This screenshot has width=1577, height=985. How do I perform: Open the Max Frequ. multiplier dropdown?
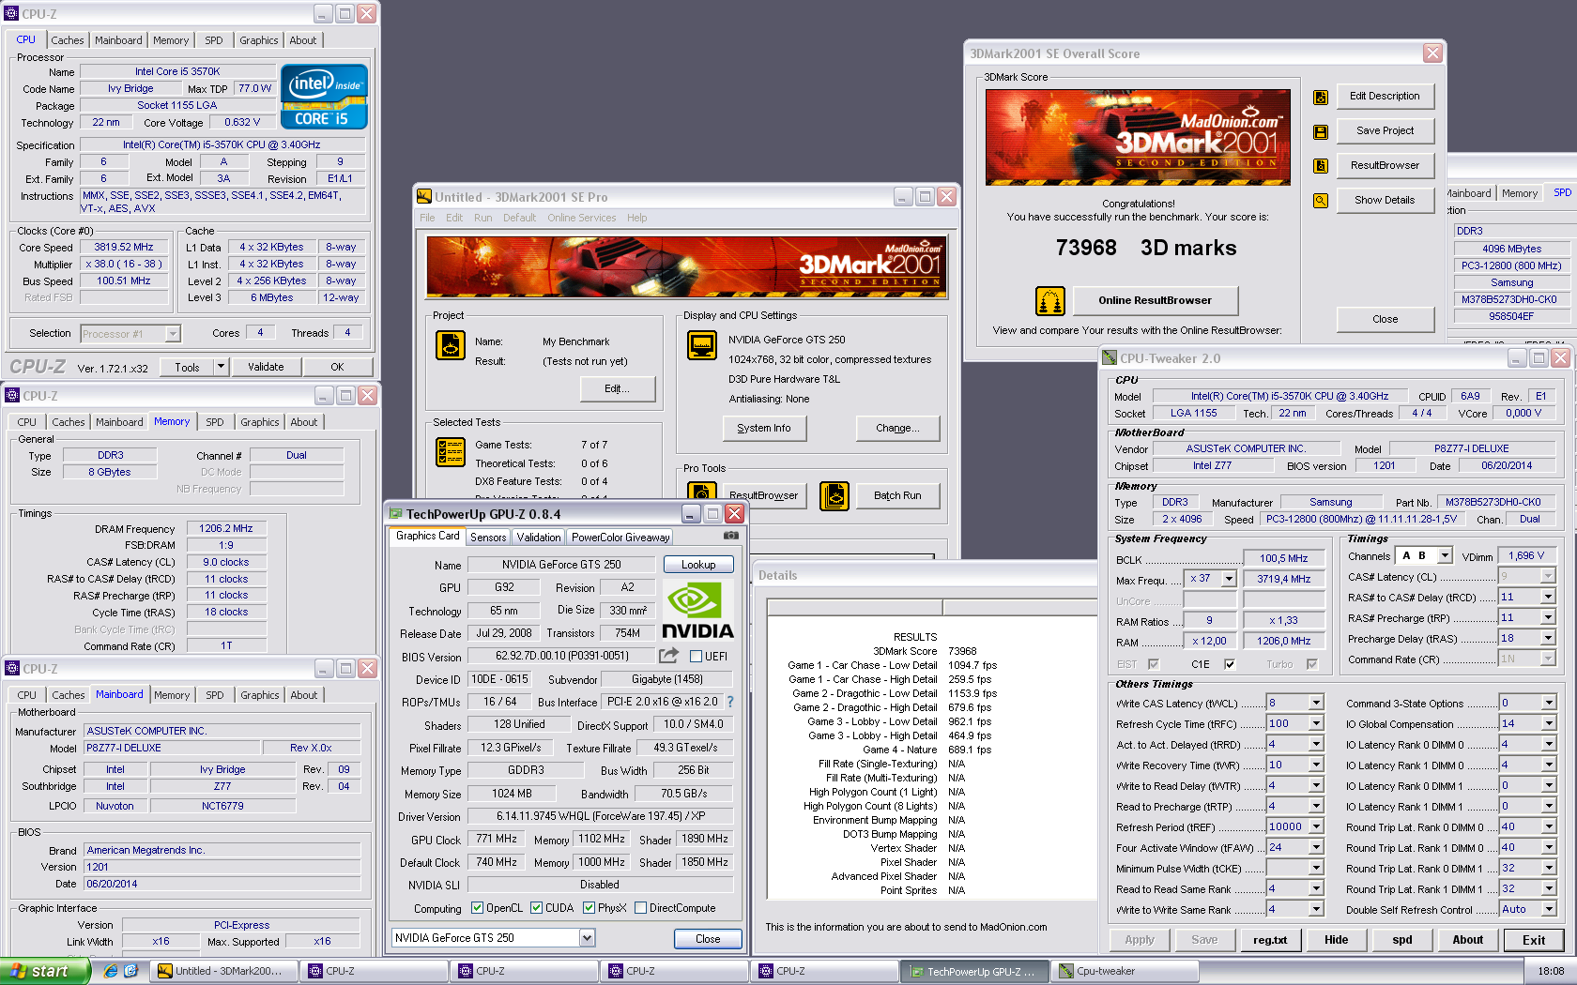pos(1229,579)
